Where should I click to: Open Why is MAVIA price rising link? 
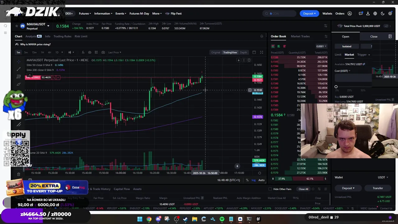coord(35,44)
